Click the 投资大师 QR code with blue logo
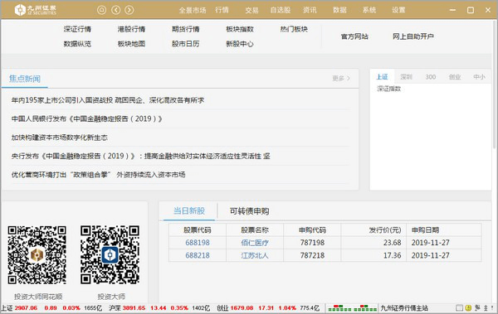498x314 pixels. pos(110,254)
